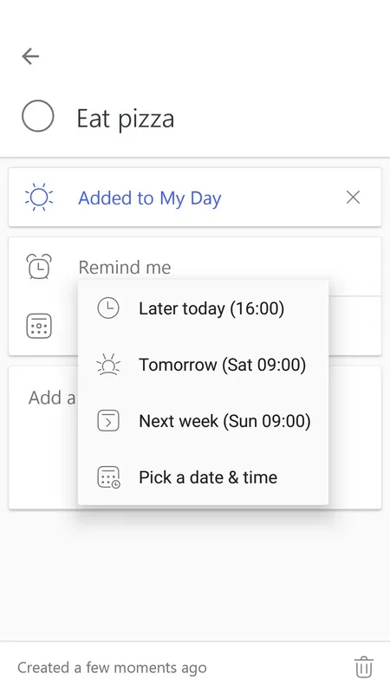The image size is (390, 693).
Task: Click the Added to My Day label
Action: (150, 198)
